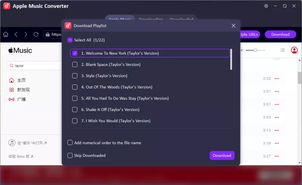Viewport: 302px width, 185px height.
Task: Click the playlist dialog scrollbar thumb
Action: (231, 59)
